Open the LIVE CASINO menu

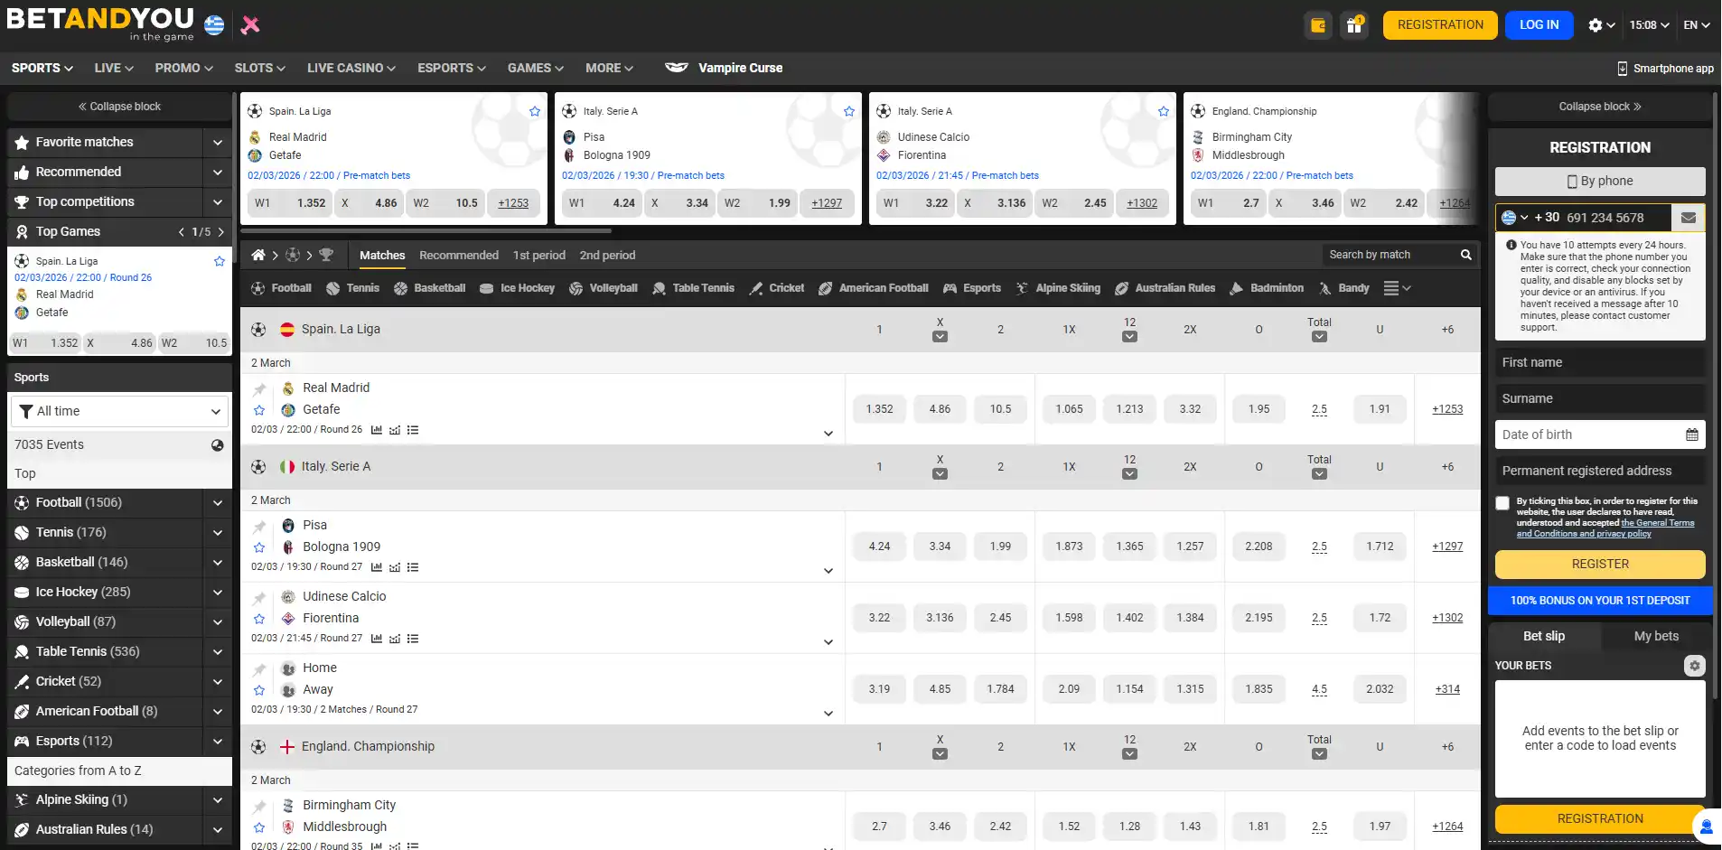click(351, 68)
